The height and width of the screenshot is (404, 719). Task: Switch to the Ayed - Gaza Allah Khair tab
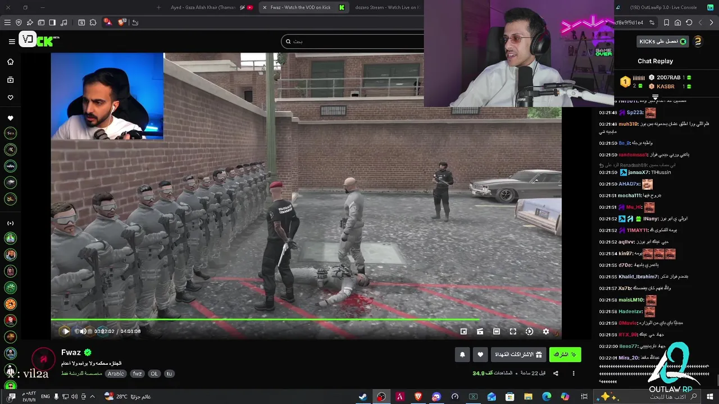point(211,7)
